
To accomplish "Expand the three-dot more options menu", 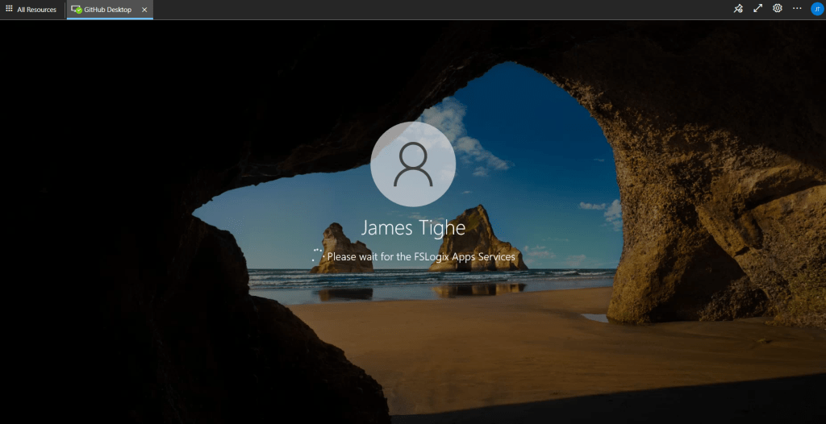I will (x=797, y=8).
